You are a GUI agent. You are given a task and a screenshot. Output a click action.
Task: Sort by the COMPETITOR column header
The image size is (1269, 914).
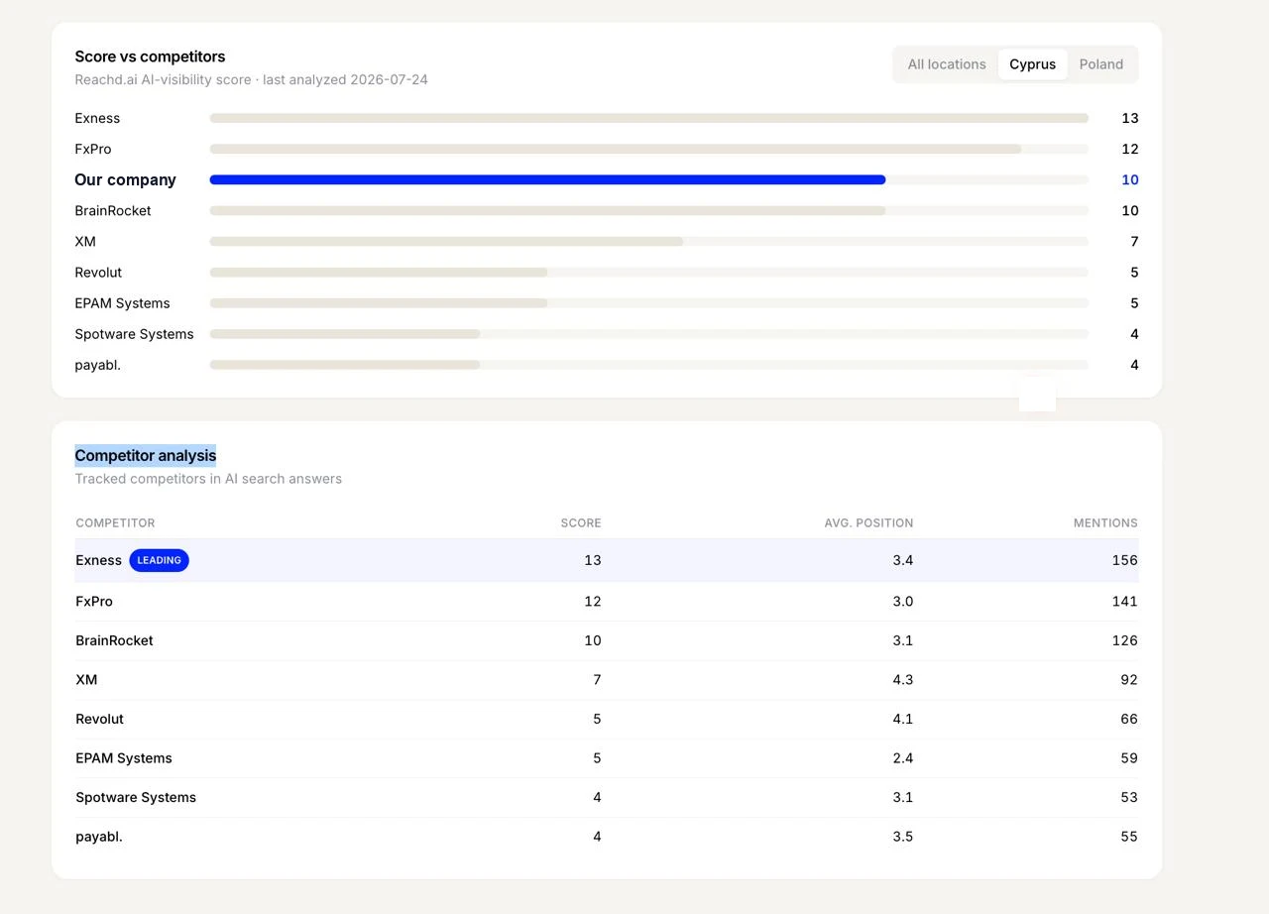point(115,522)
